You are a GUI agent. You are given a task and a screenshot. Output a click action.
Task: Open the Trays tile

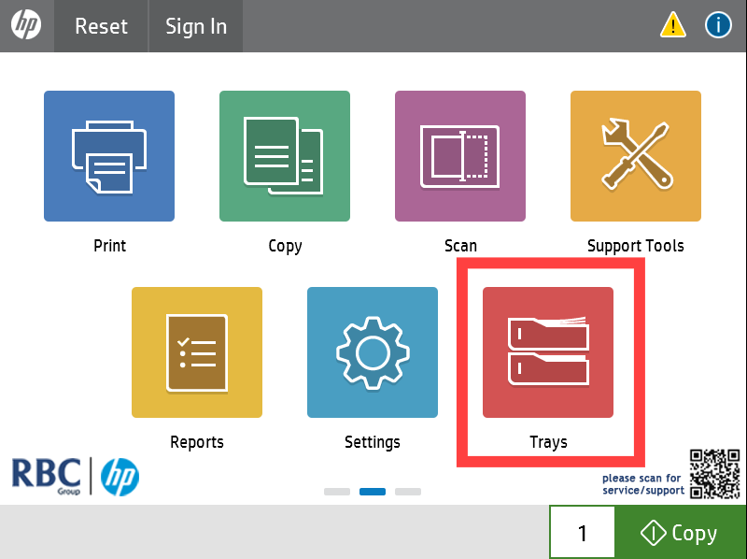pos(548,352)
